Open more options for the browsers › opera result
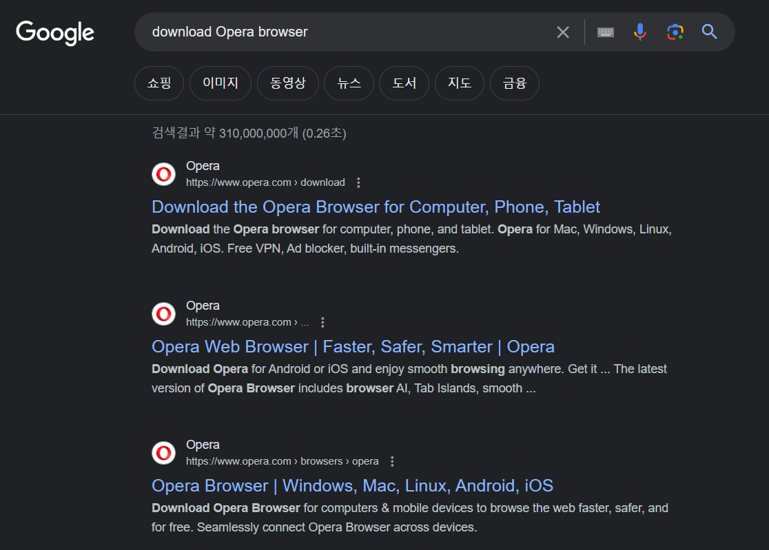The image size is (769, 550). click(x=392, y=461)
